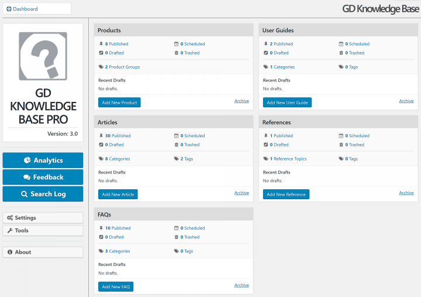The width and height of the screenshot is (421, 297).
Task: Open the FAQs Archive link
Action: [241, 285]
